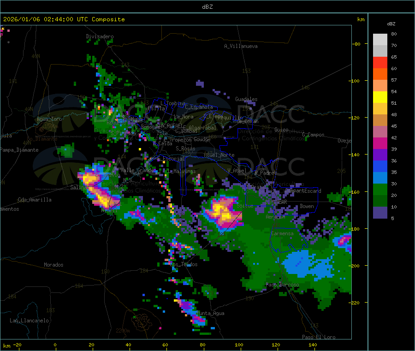
Task: Click the Valle_Grande map label
Action: click(137, 170)
